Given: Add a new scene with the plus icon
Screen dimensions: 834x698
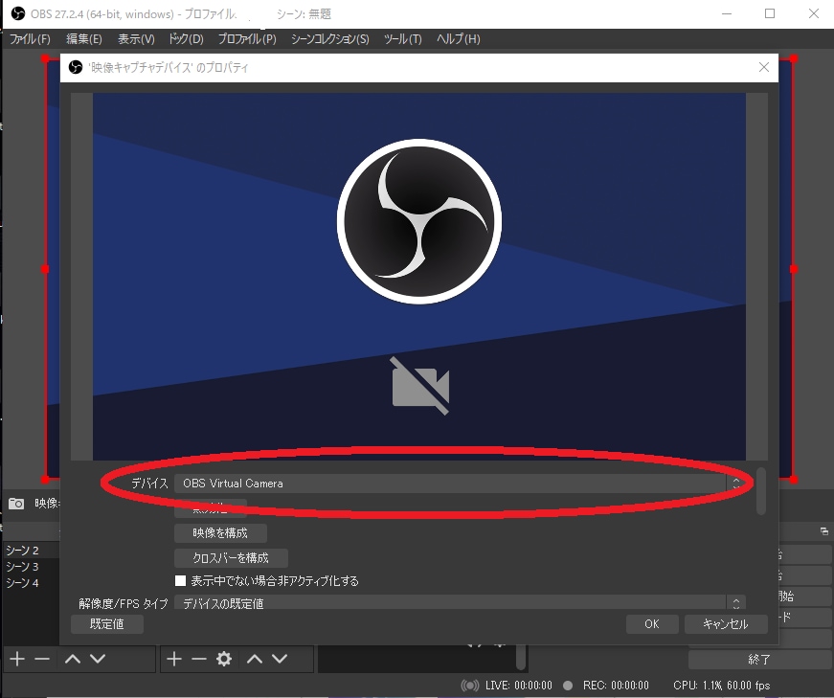Looking at the screenshot, I should (17, 659).
